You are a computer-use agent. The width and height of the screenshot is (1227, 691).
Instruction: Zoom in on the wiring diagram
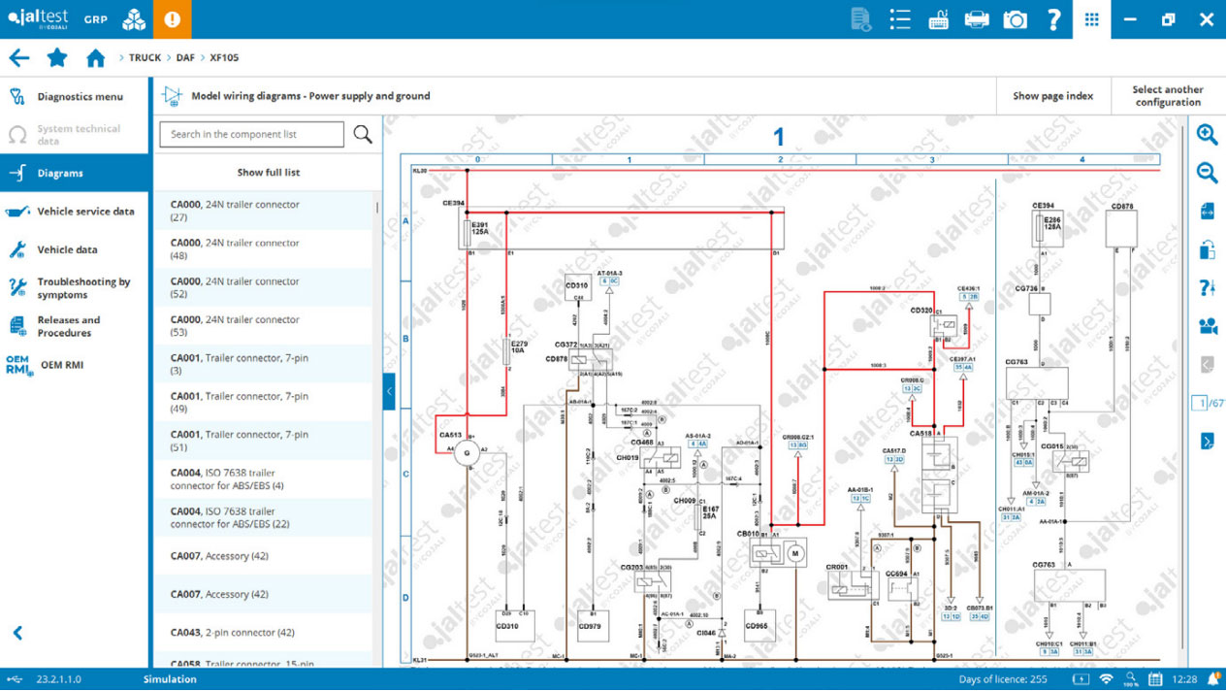[1208, 135]
